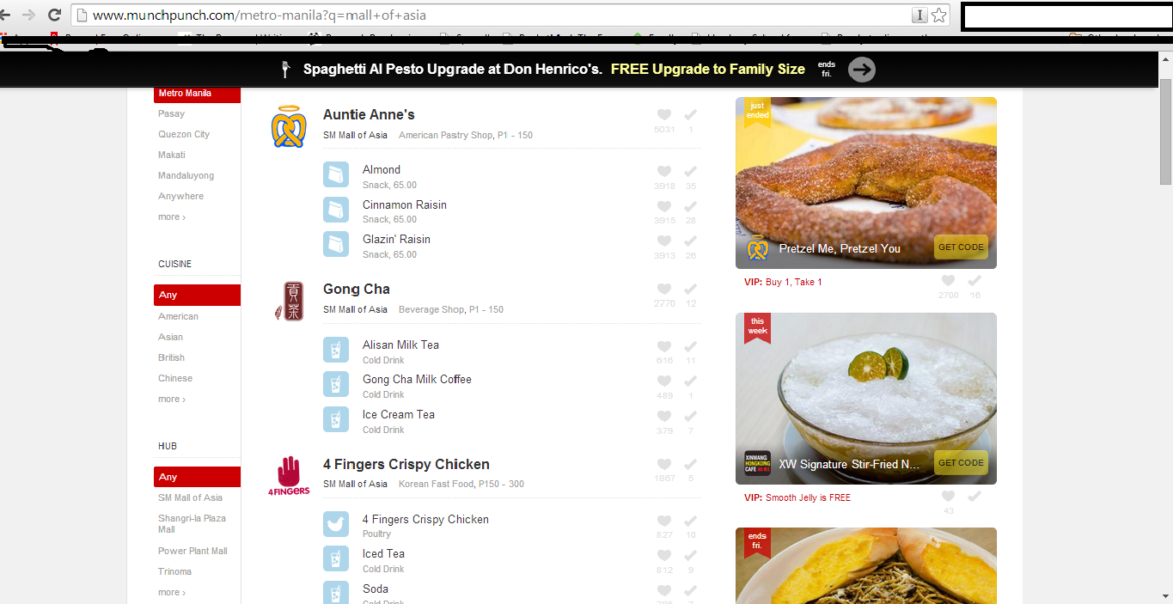Viewport: 1173px width, 604px height.
Task: Go forward using the browser forward arrow
Action: (29, 15)
